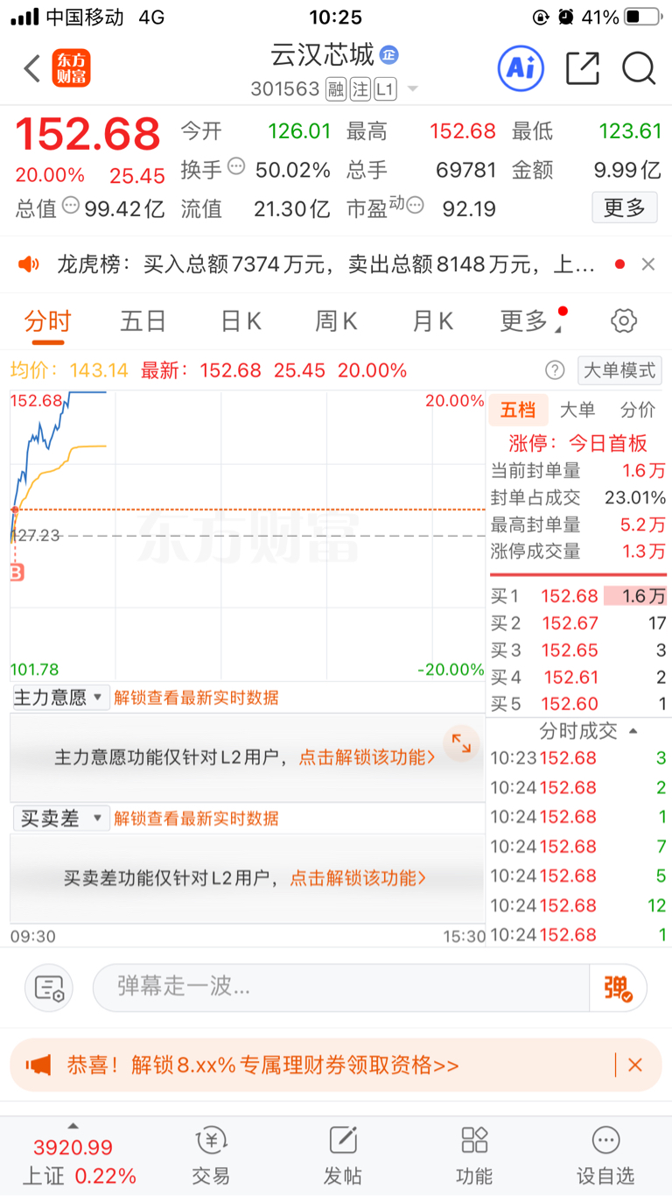Screen dimensions: 672x1196
Task: Tap the 理财券 banner megaphone icon
Action: point(38,1066)
